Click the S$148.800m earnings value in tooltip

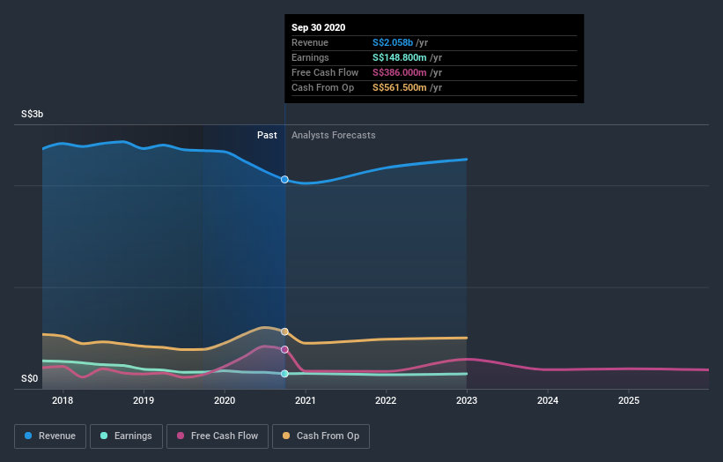[x=399, y=57]
